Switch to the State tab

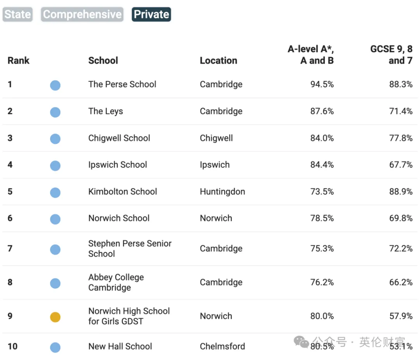point(17,14)
